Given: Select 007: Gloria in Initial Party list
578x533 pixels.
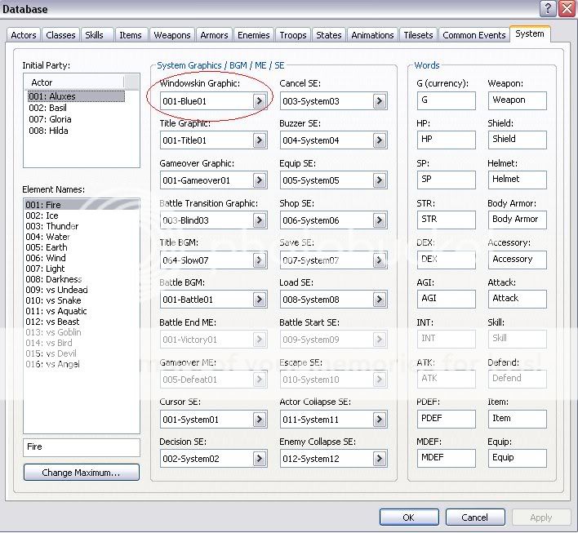Looking at the screenshot, I should [50, 119].
